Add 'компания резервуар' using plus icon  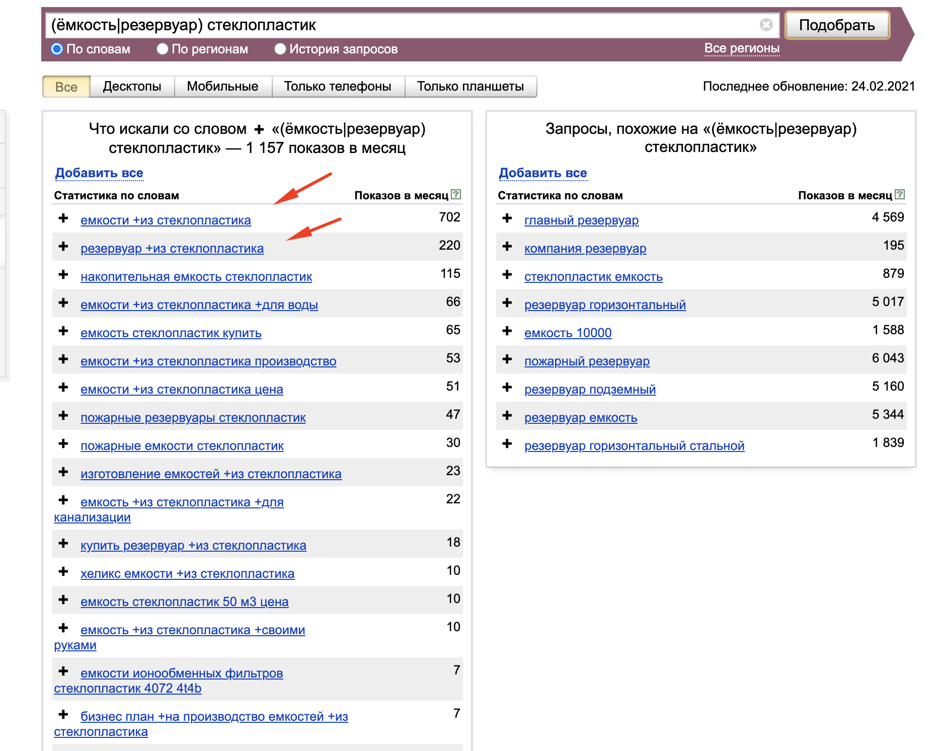coord(507,247)
